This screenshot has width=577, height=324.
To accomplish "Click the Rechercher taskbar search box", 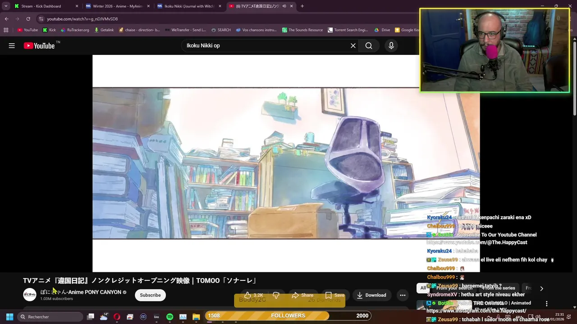I will coord(50,317).
